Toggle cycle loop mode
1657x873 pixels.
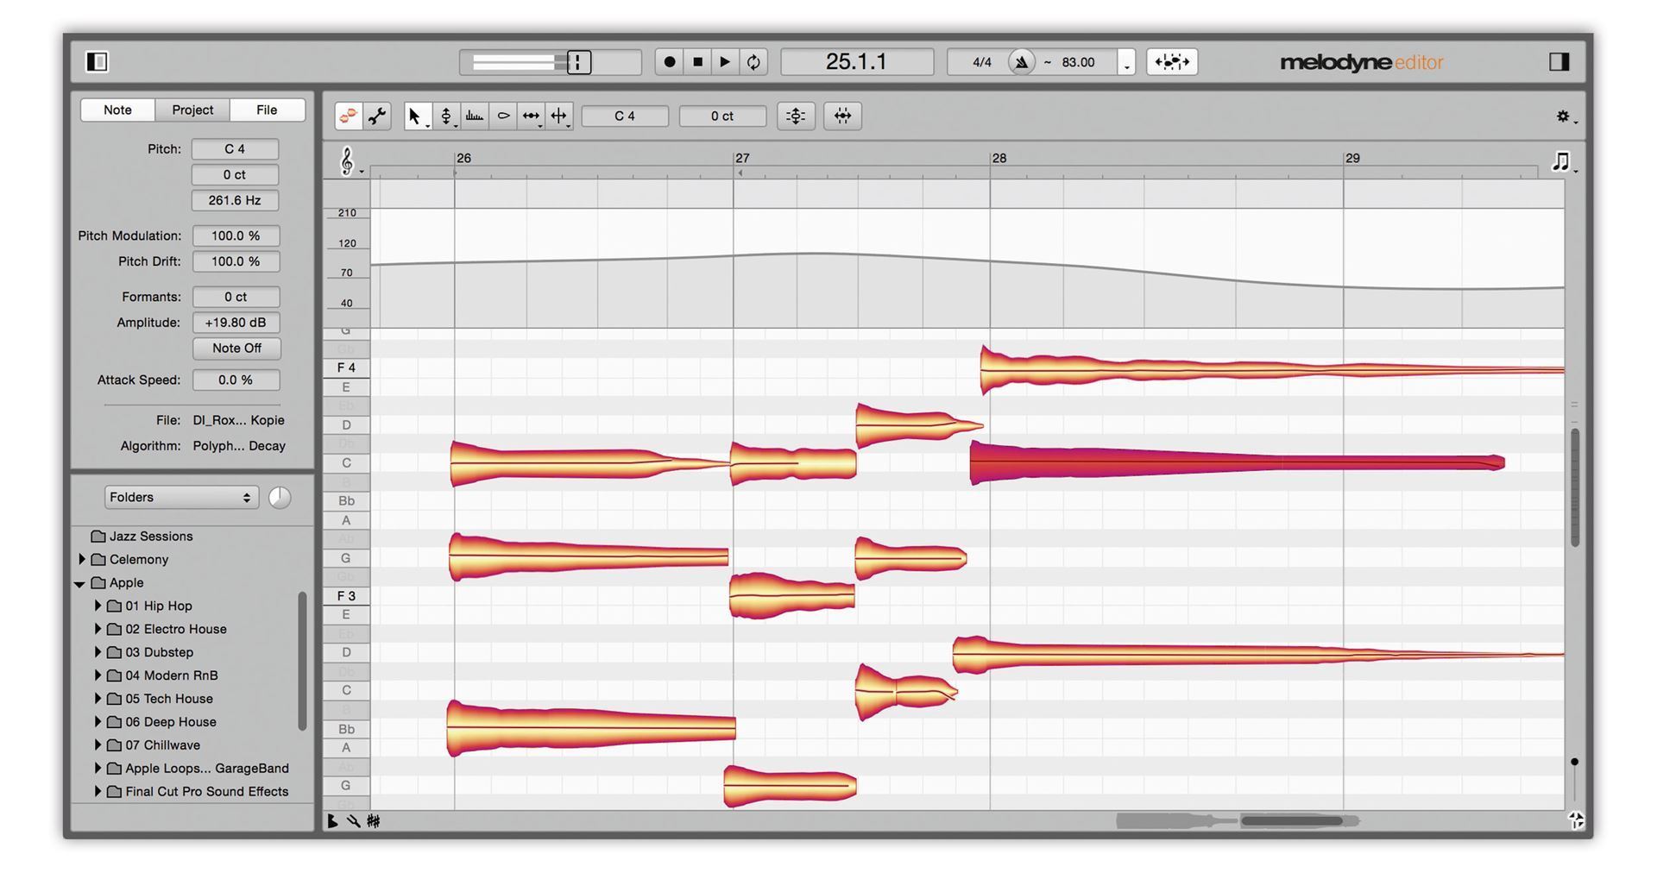coord(753,61)
